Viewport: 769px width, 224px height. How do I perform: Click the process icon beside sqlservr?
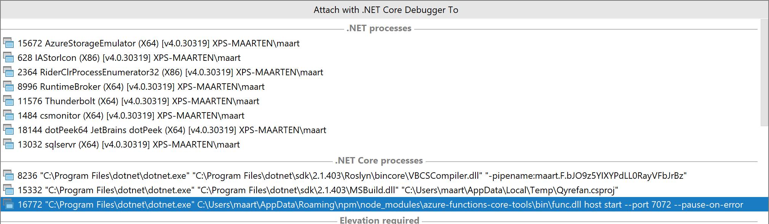click(x=9, y=144)
